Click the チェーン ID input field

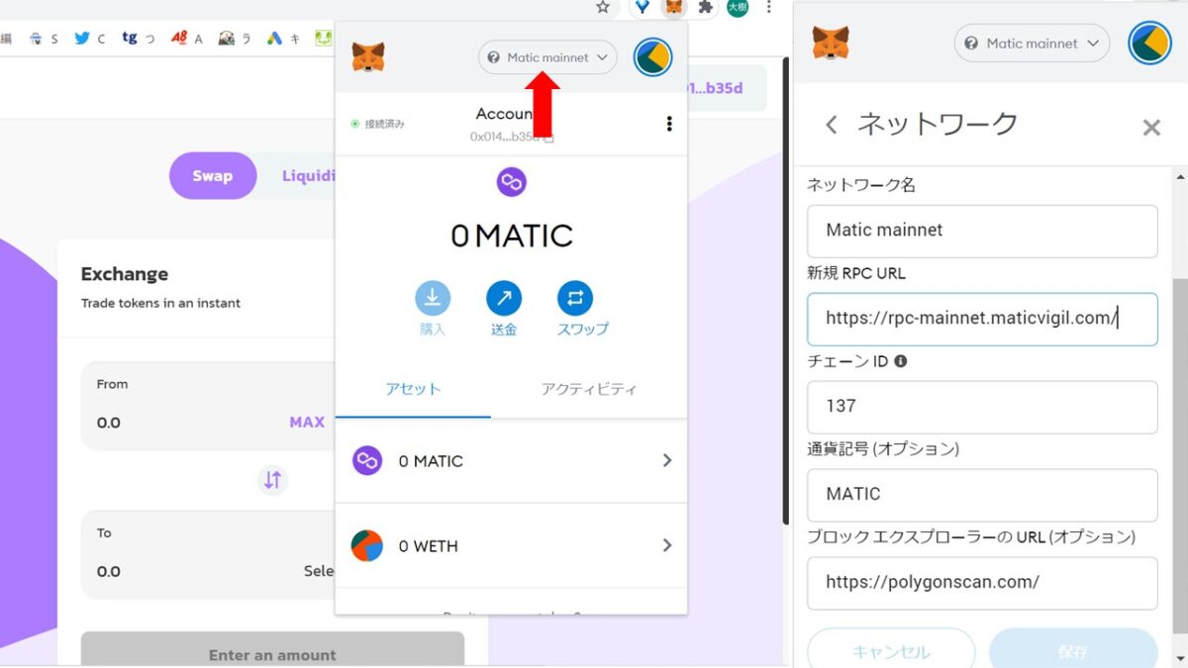[982, 407]
